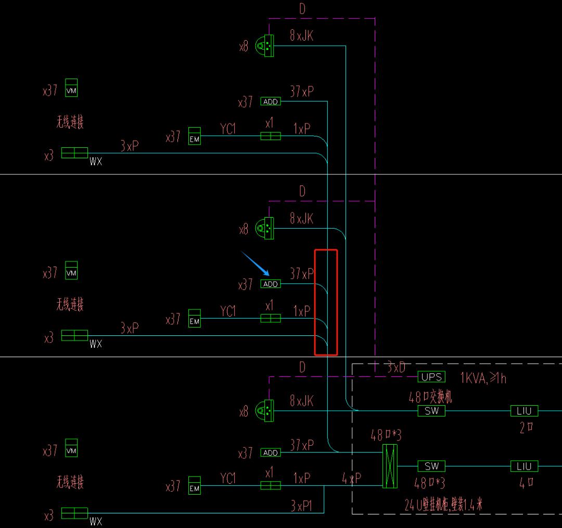Click the top floor WX text

pyautogui.click(x=96, y=161)
